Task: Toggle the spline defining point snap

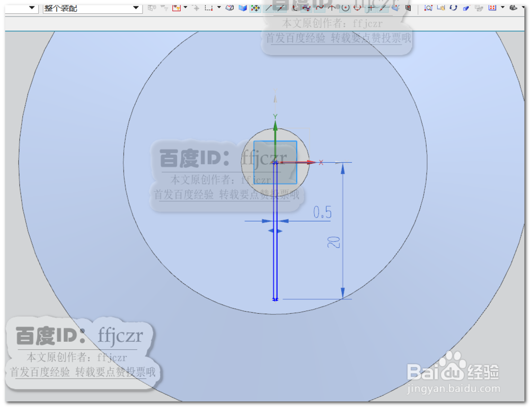Action: coord(320,7)
